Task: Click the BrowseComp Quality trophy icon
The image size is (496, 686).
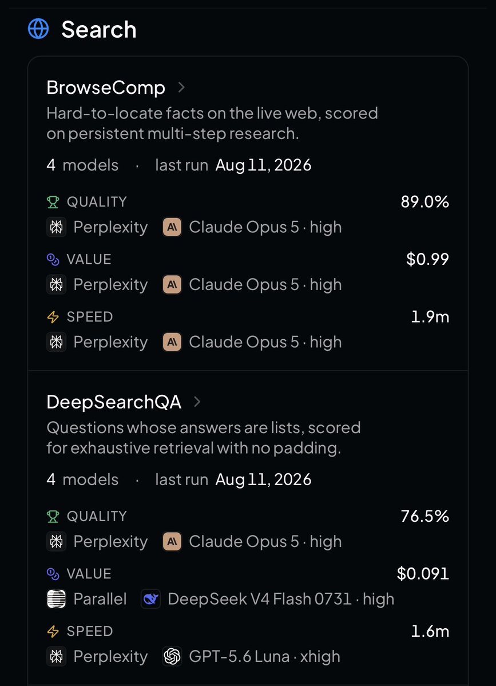Action: [53, 202]
